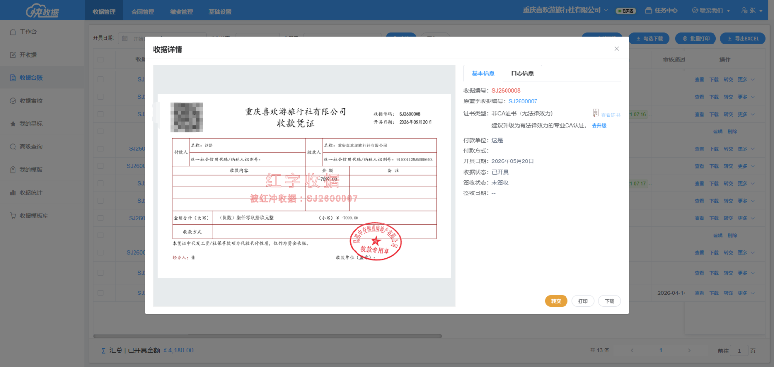
Task: Click the 打印 button in the dialog
Action: (583, 301)
